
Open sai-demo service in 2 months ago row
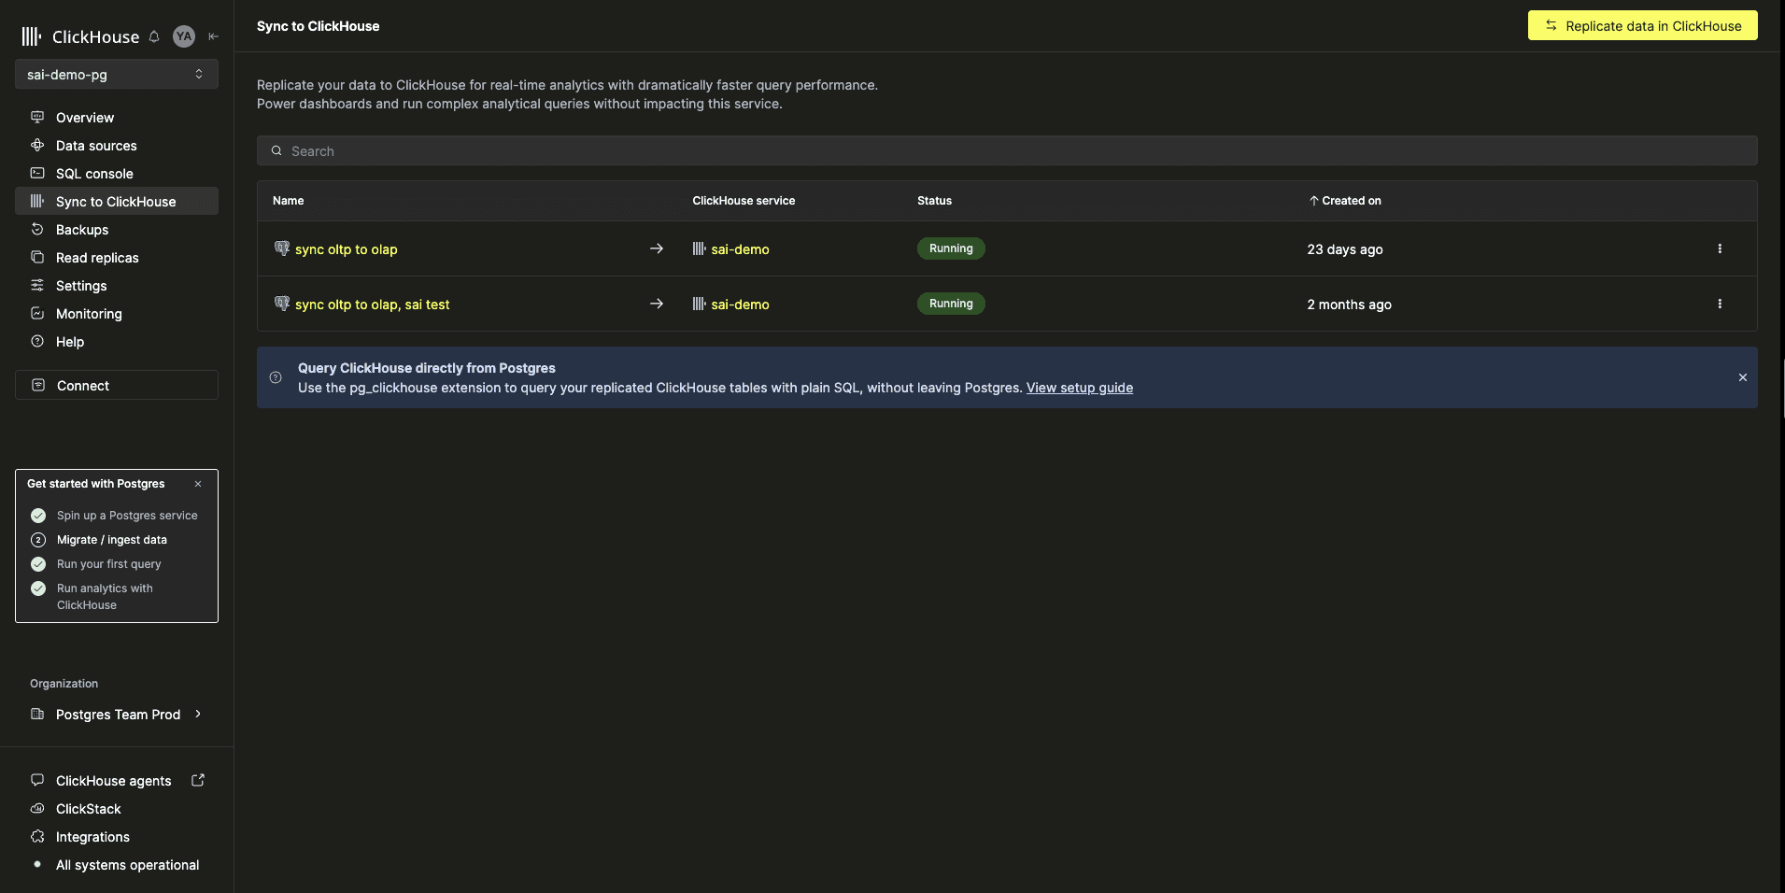[740, 305]
